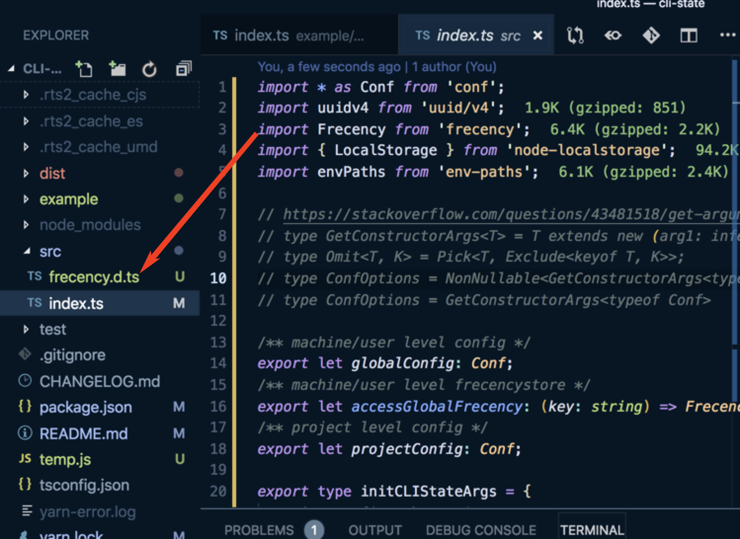The width and height of the screenshot is (740, 539).
Task: Click the green modified dot beside example folder
Action: coord(179,199)
